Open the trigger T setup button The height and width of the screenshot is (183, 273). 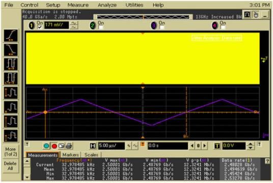(217, 146)
